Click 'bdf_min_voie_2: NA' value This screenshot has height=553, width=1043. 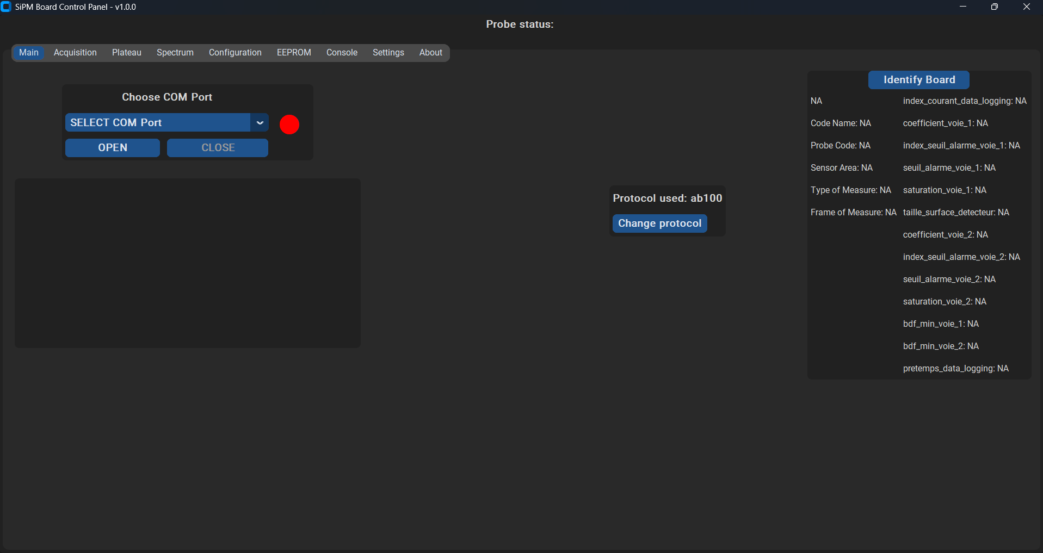pyautogui.click(x=941, y=346)
